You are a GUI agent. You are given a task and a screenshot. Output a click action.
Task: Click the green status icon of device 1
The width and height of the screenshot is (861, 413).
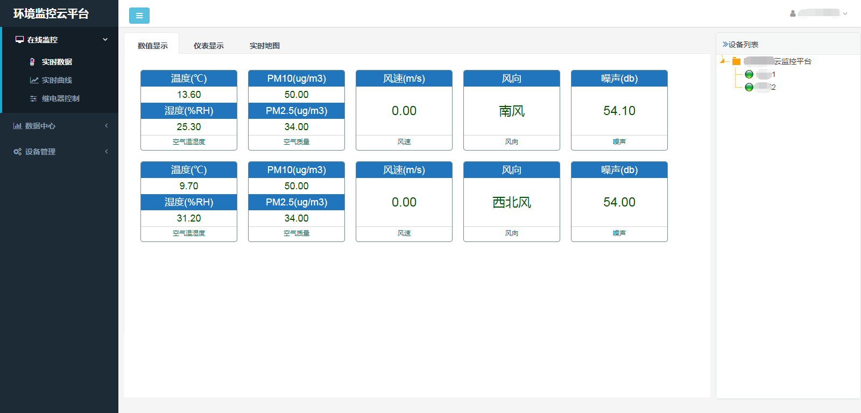(x=749, y=74)
